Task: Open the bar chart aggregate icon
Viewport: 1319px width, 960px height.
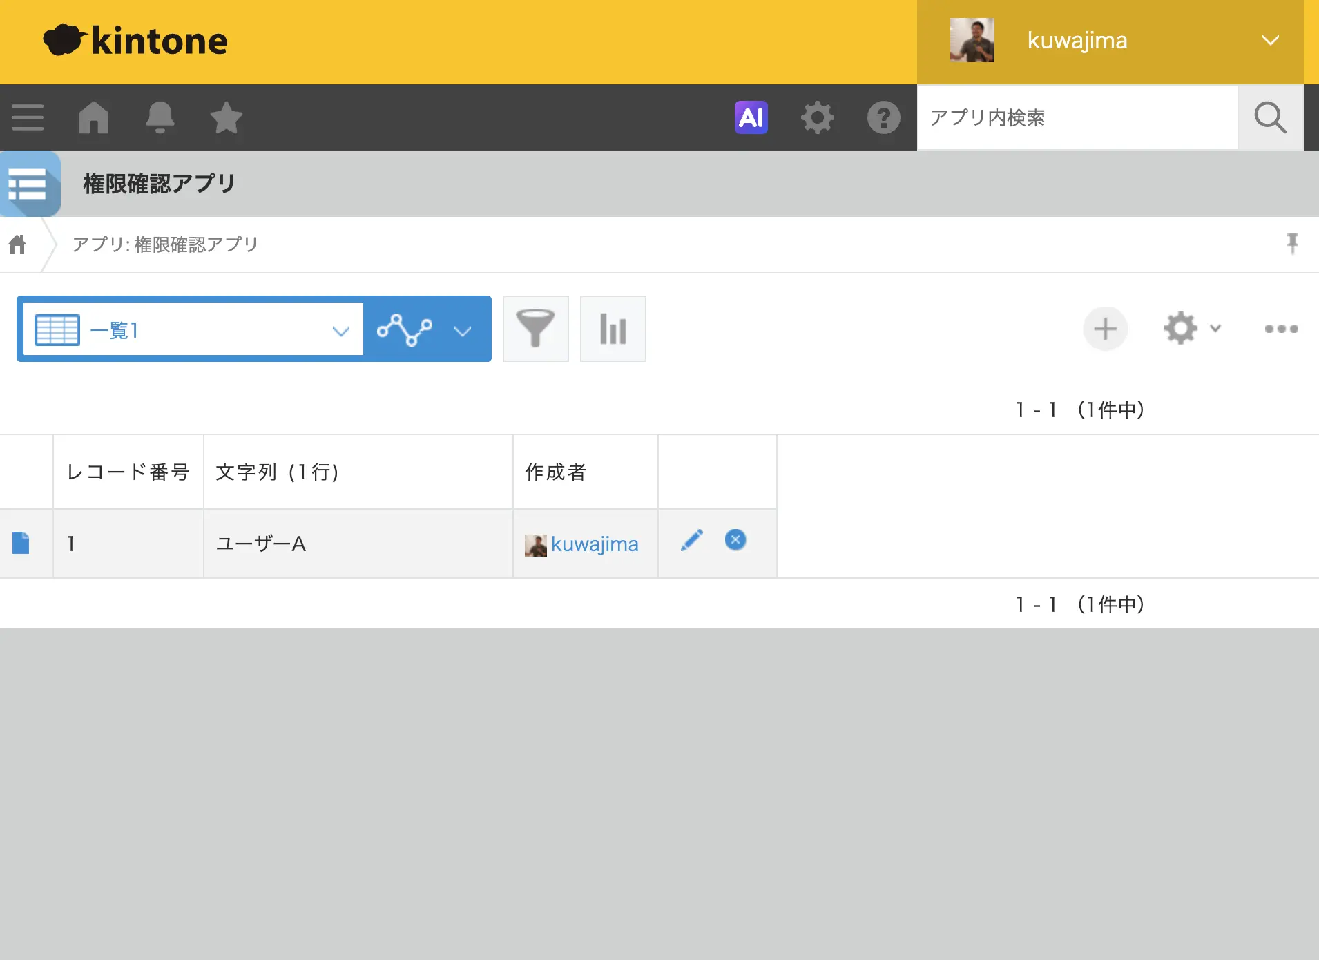Action: tap(613, 329)
